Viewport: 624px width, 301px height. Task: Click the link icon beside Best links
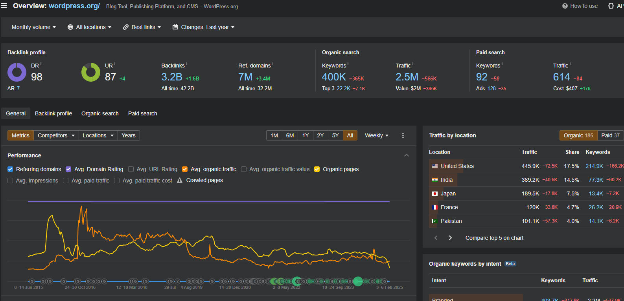coord(126,27)
